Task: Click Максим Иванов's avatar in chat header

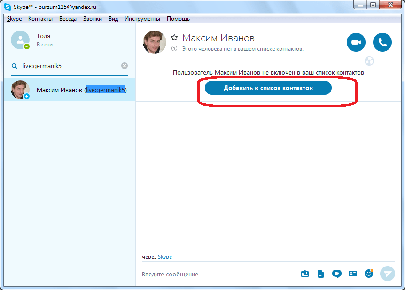Action: pos(155,42)
